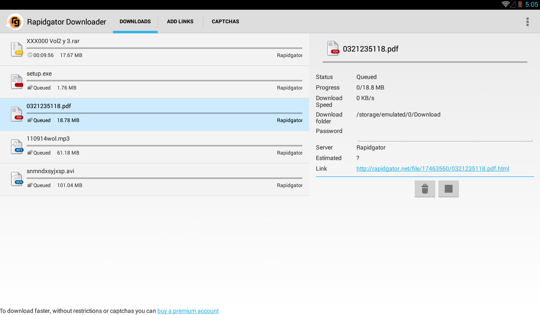The image size is (540, 315).
Task: Open the three-dot overflow menu
Action: (527, 22)
